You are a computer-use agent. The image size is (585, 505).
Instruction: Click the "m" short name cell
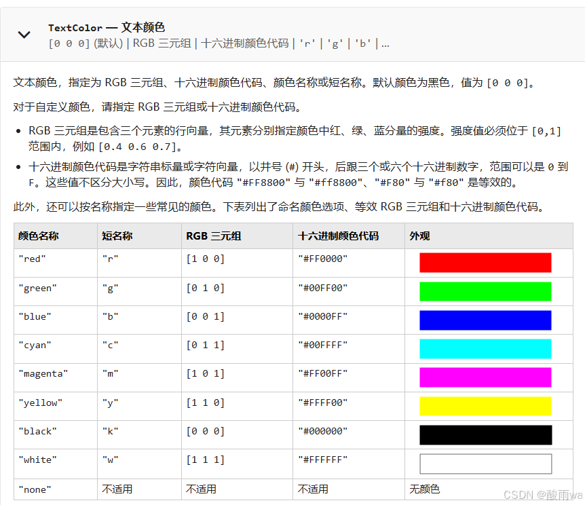click(x=140, y=377)
